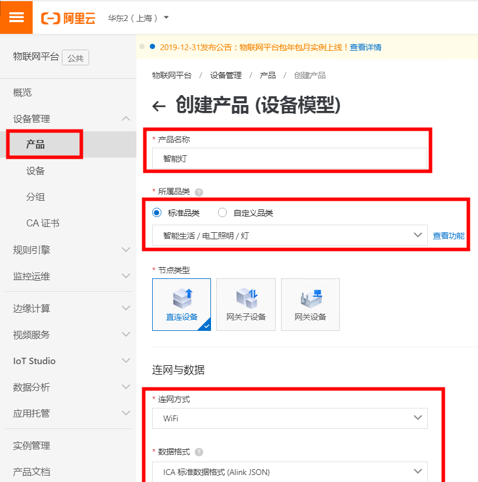Open the 连网方式 WiFi dropdown
This screenshot has height=482, width=478.
tap(290, 418)
